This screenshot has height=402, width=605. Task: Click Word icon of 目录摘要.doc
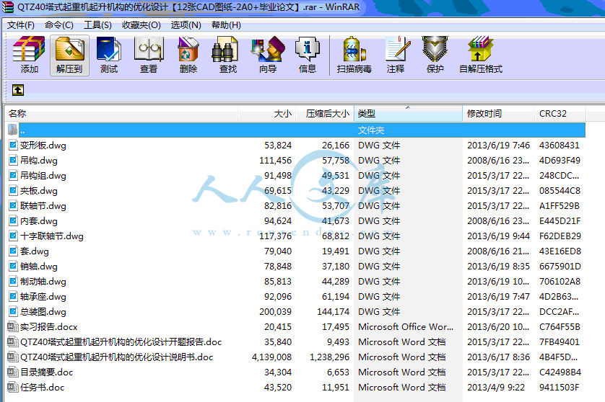click(x=13, y=372)
